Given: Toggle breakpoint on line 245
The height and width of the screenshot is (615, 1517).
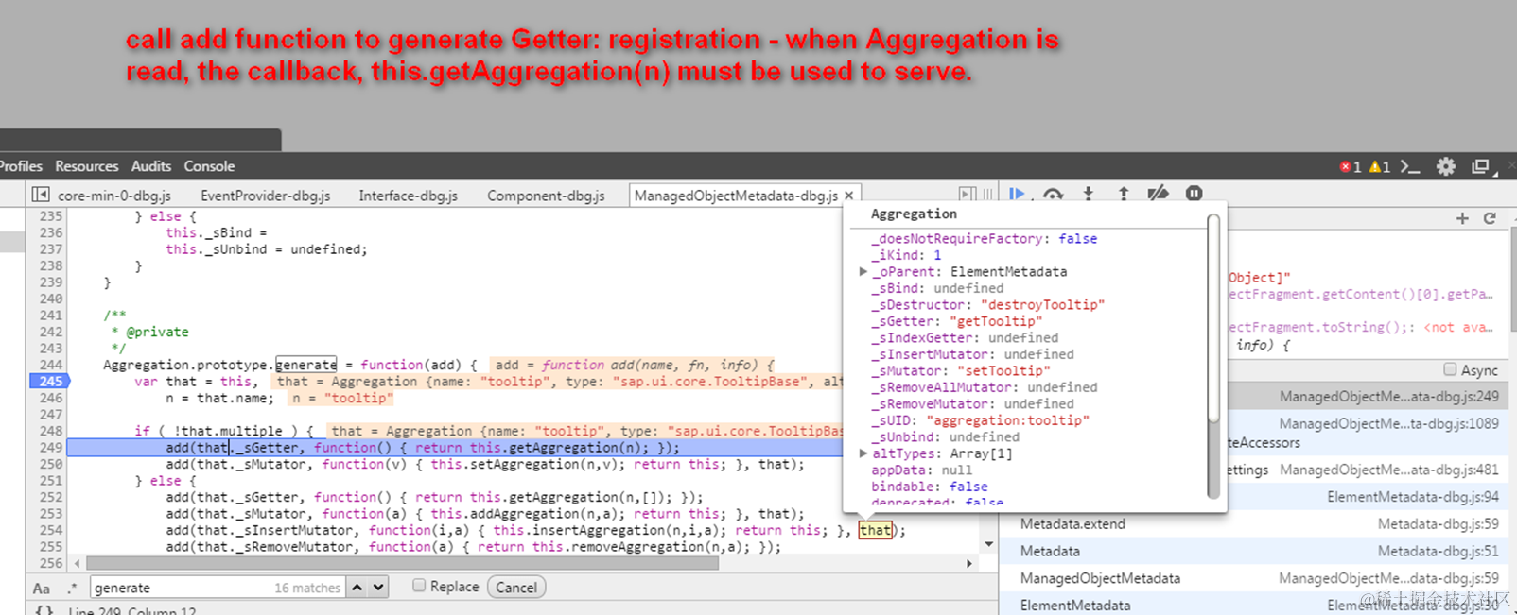Looking at the screenshot, I should [50, 382].
